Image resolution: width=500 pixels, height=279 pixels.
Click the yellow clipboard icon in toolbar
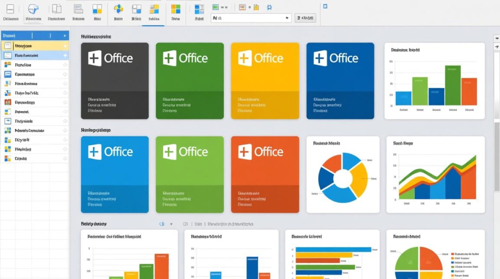(x=256, y=7)
